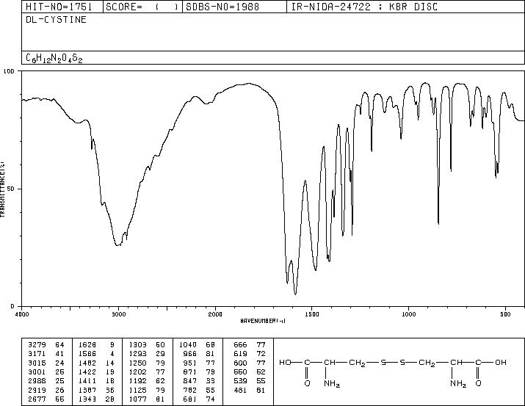
Task: Click the 3015 peak value
Action: coord(37,363)
